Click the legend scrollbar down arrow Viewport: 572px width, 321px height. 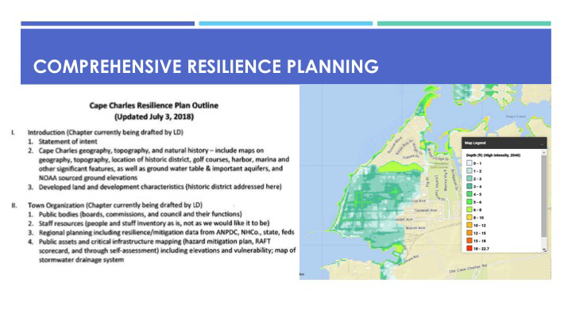click(x=545, y=249)
